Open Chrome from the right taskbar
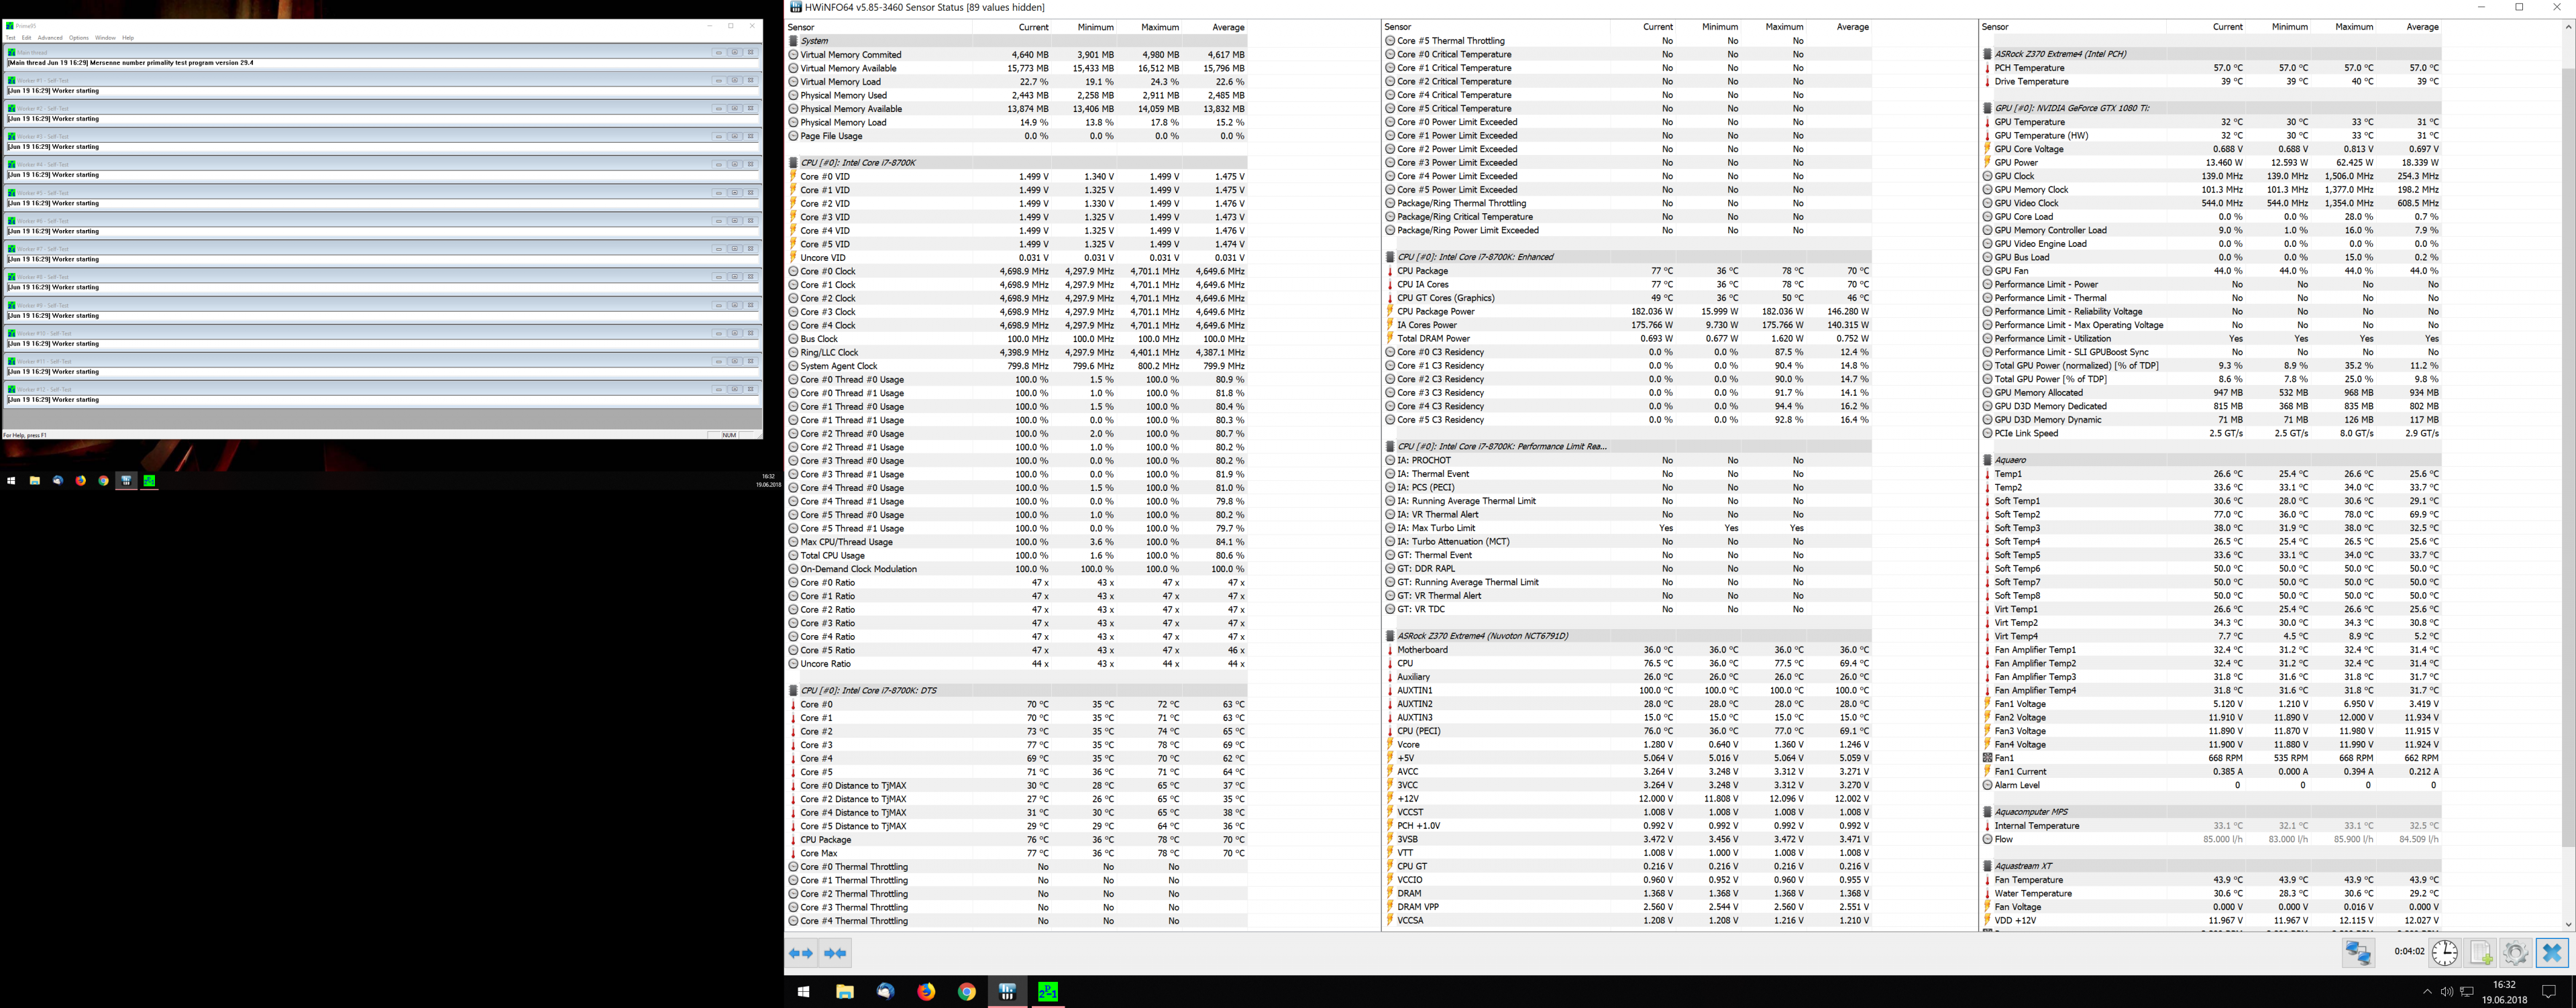The width and height of the screenshot is (2576, 1008). [x=966, y=991]
